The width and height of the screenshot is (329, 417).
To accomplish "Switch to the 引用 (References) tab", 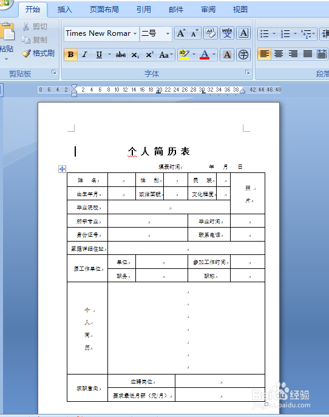I will 144,10.
